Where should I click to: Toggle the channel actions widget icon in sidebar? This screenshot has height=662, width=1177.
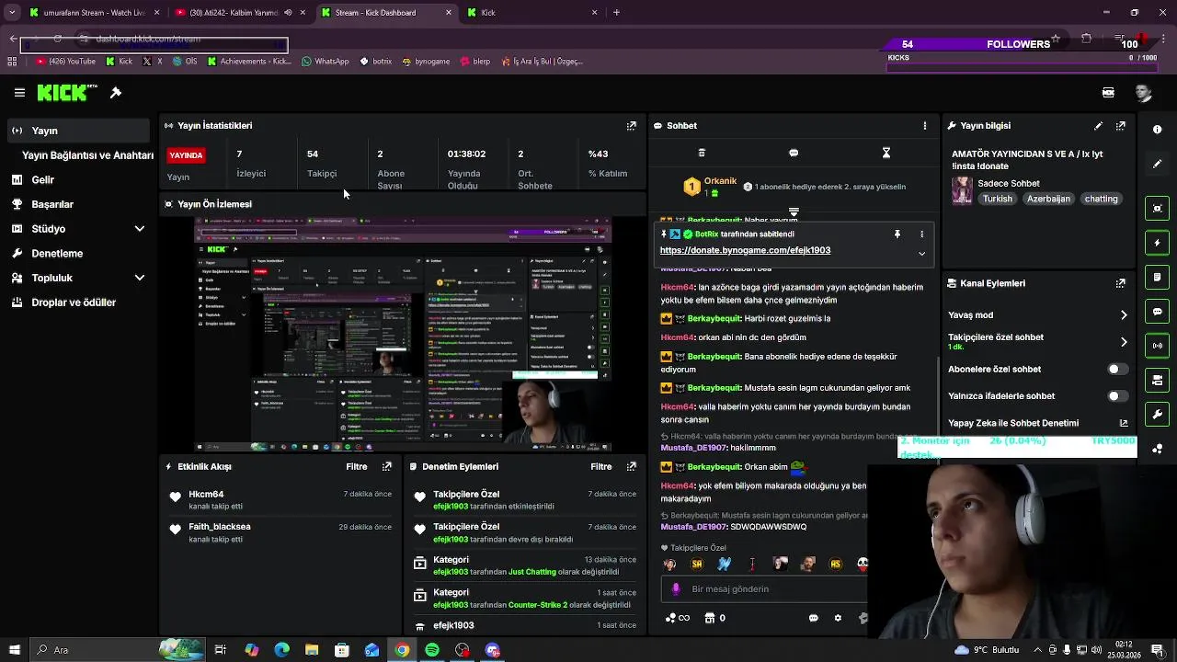point(1158,380)
